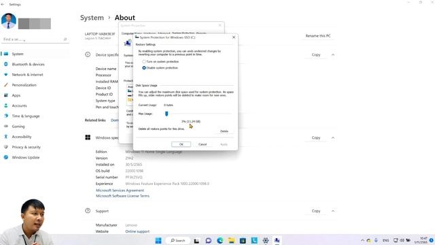Click Rename this PC button
This screenshot has height=245, width=435.
318,36
